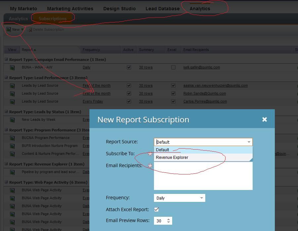Toggle Active checkbox for Every Friday subscription
Image resolution: width=298 pixels, height=231 pixels.
click(x=129, y=102)
